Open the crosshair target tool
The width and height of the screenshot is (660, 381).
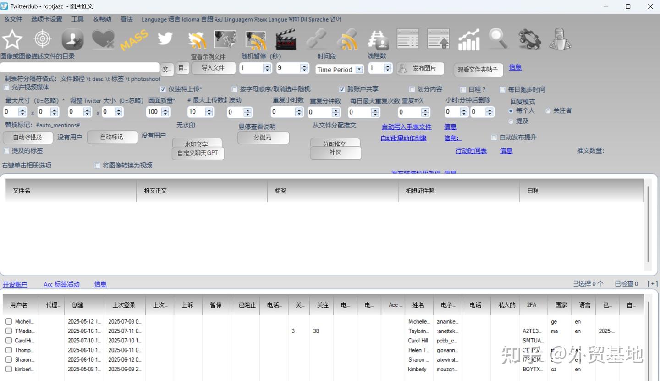pyautogui.click(x=43, y=39)
